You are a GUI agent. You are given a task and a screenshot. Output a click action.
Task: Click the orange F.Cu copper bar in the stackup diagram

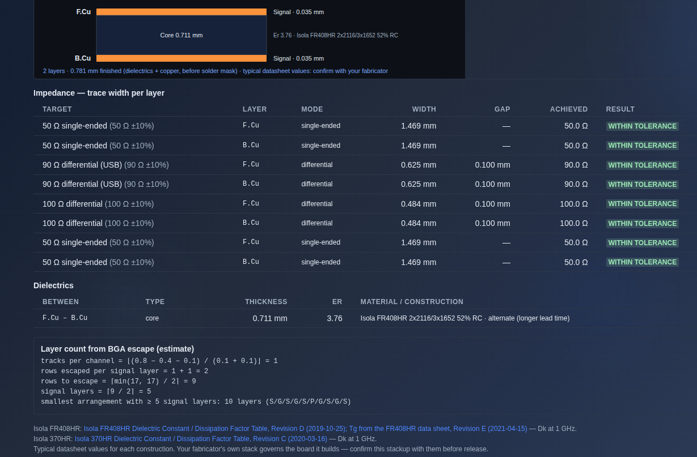(x=181, y=12)
